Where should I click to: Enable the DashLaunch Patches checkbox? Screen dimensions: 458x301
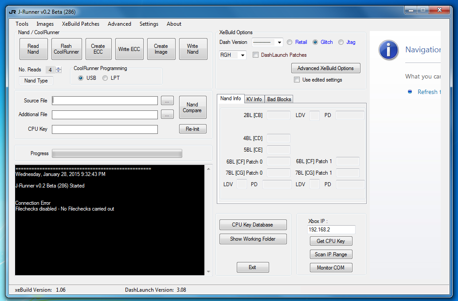tap(255, 55)
